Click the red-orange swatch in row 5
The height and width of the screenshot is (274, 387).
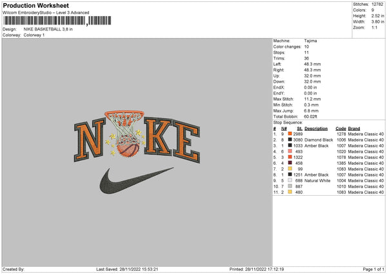coord(290,157)
